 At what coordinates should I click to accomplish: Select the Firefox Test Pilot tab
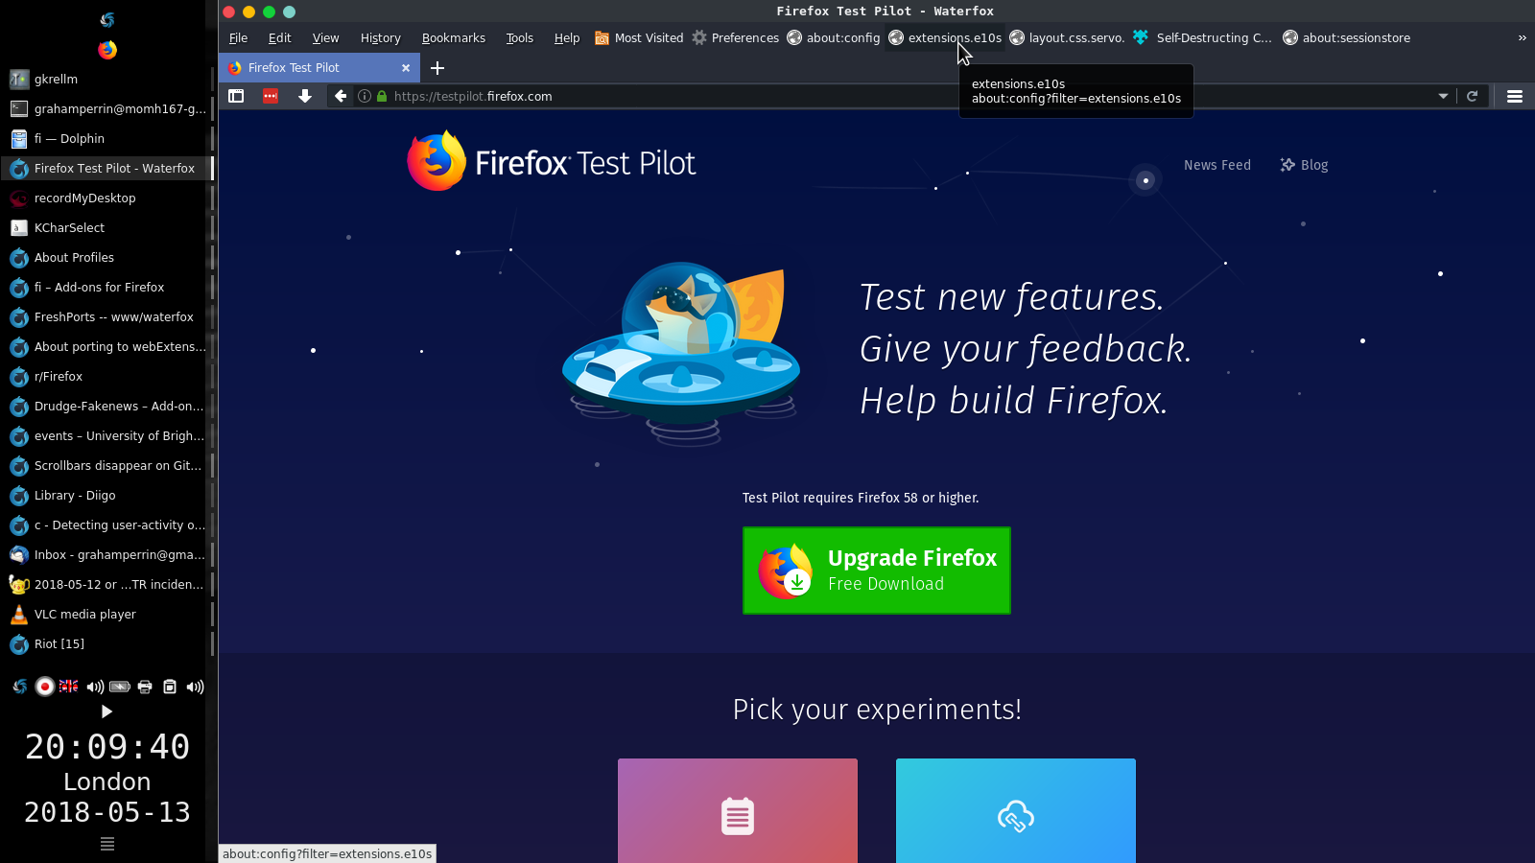(307, 67)
